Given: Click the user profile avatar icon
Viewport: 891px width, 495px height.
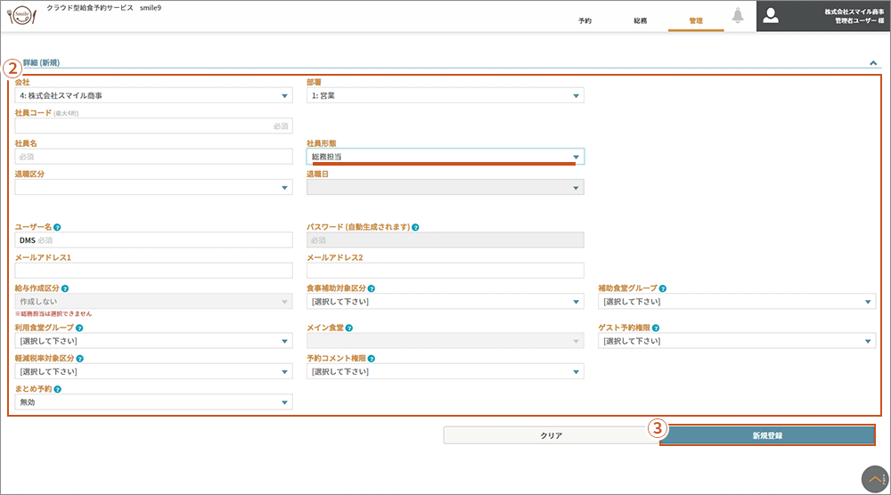Looking at the screenshot, I should (x=771, y=15).
